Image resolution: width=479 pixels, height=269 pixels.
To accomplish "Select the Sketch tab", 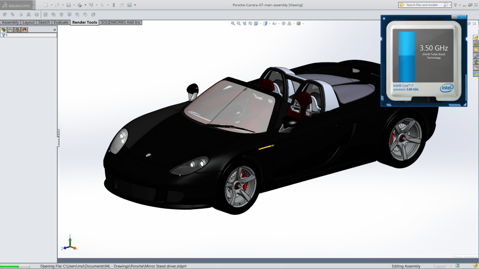I will (44, 22).
